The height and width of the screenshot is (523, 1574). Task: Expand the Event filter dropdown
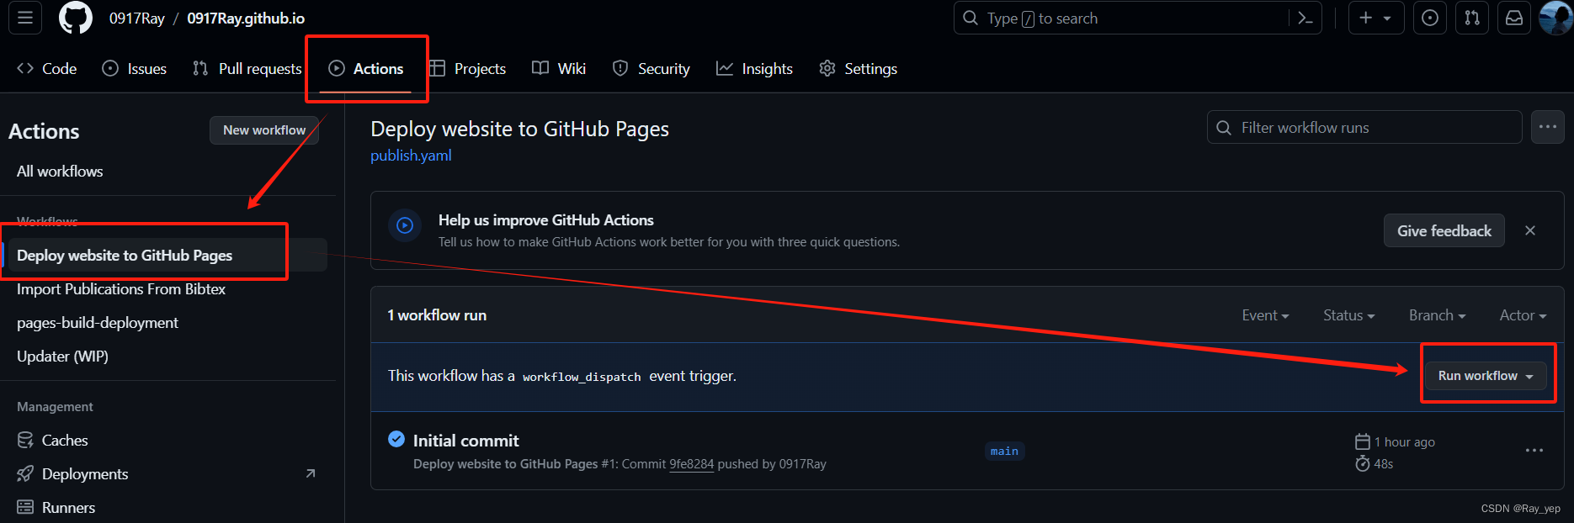pos(1265,315)
